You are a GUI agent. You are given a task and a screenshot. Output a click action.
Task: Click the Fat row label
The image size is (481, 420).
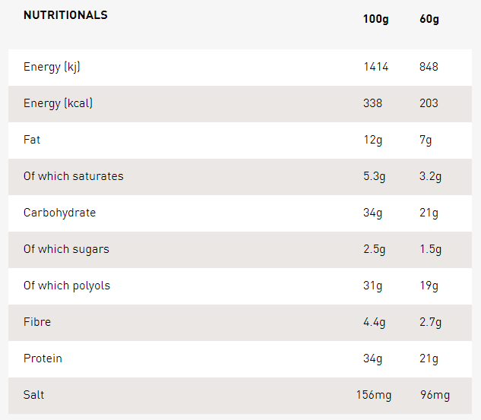coord(32,140)
